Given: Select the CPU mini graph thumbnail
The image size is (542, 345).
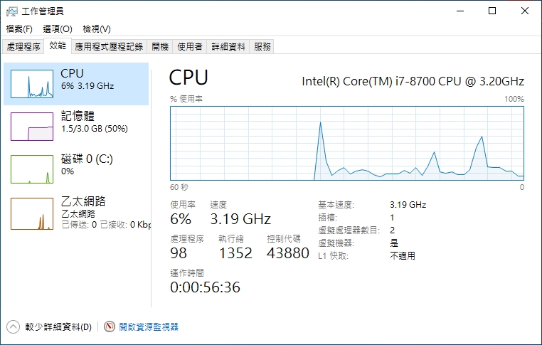Looking at the screenshot, I should coord(32,84).
